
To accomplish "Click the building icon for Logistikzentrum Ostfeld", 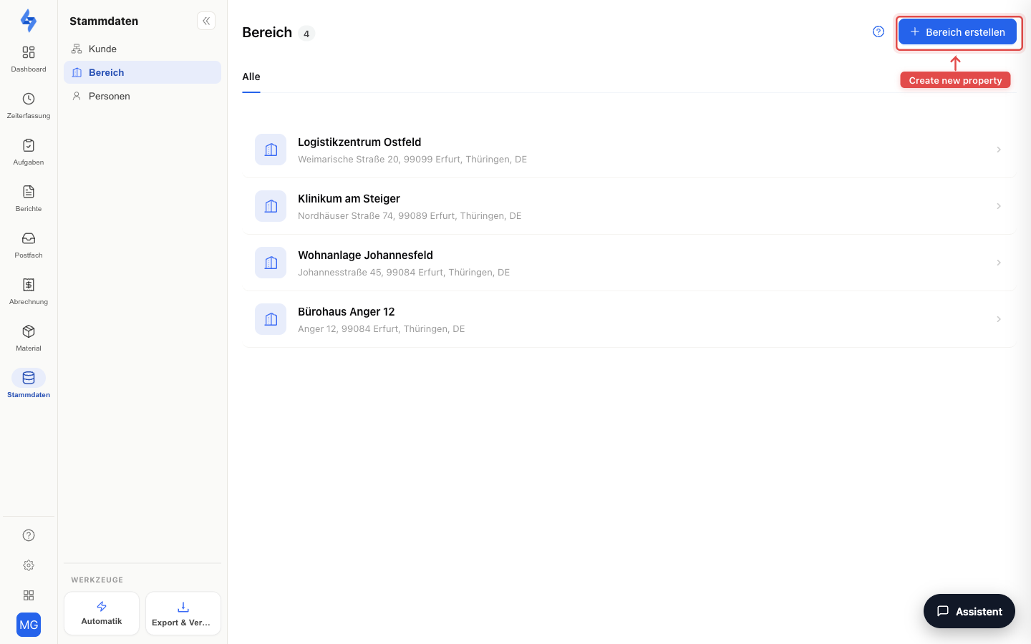I will click(x=271, y=150).
